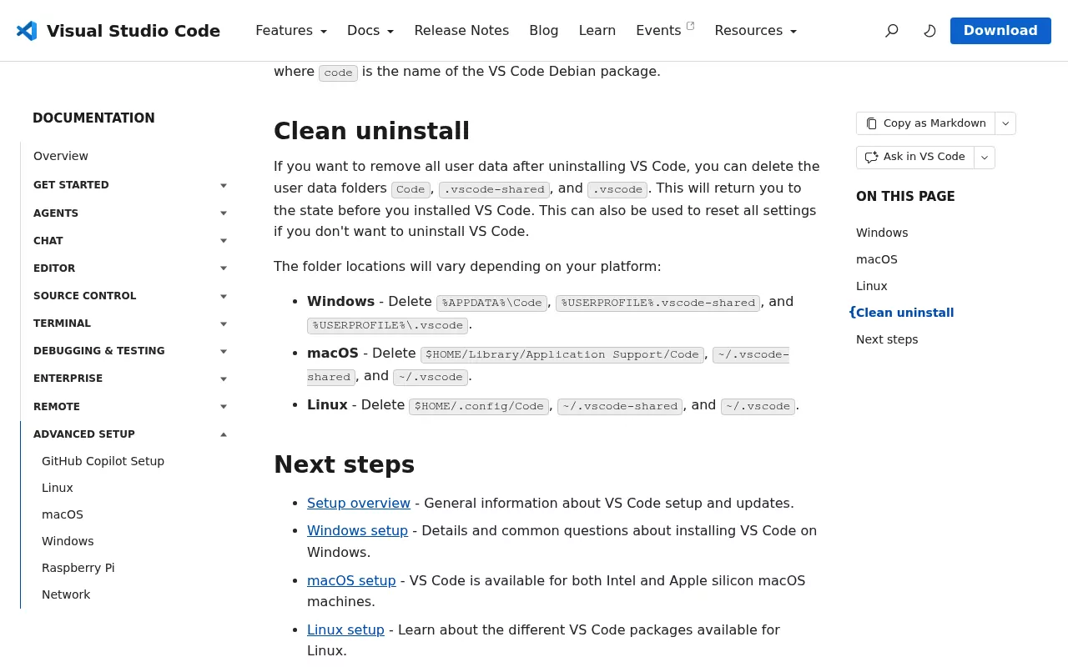Collapse the ADVANCED SETUP section

point(130,434)
